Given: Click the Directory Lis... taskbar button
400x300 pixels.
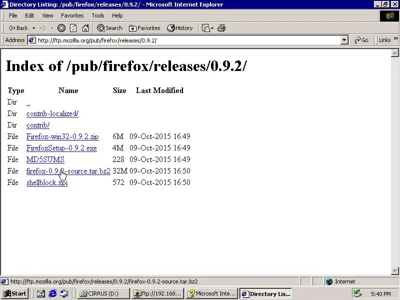Looking at the screenshot, I should point(265,293).
